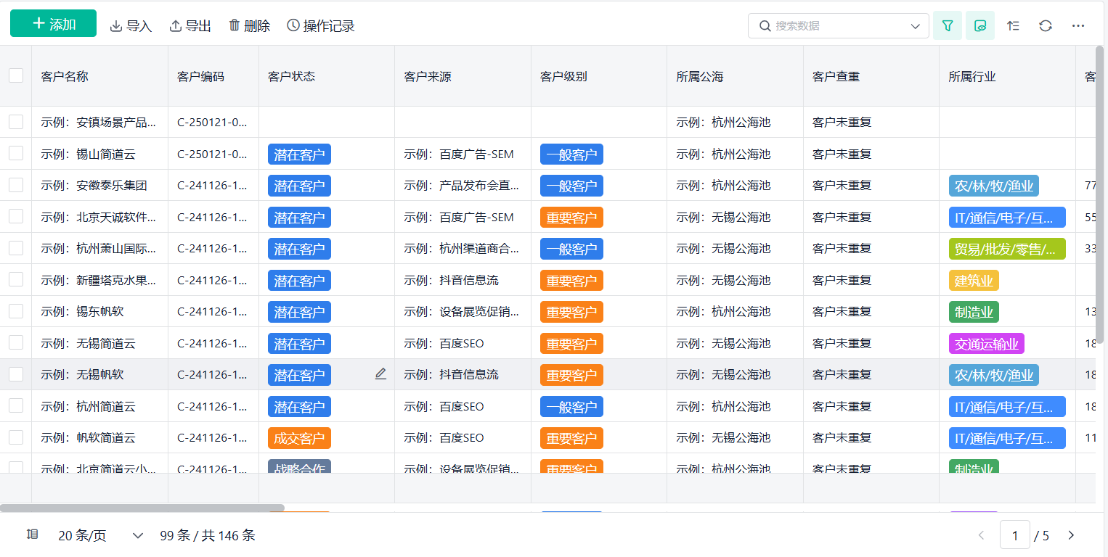Check the row 示例：锡山简道云
This screenshot has width=1108, height=557.
click(16, 153)
